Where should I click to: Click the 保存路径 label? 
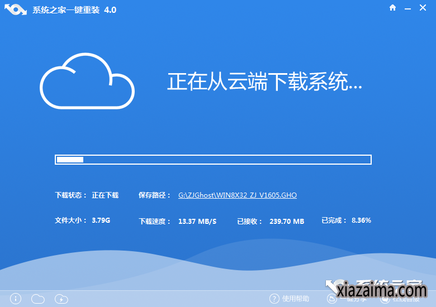pyautogui.click(x=154, y=195)
